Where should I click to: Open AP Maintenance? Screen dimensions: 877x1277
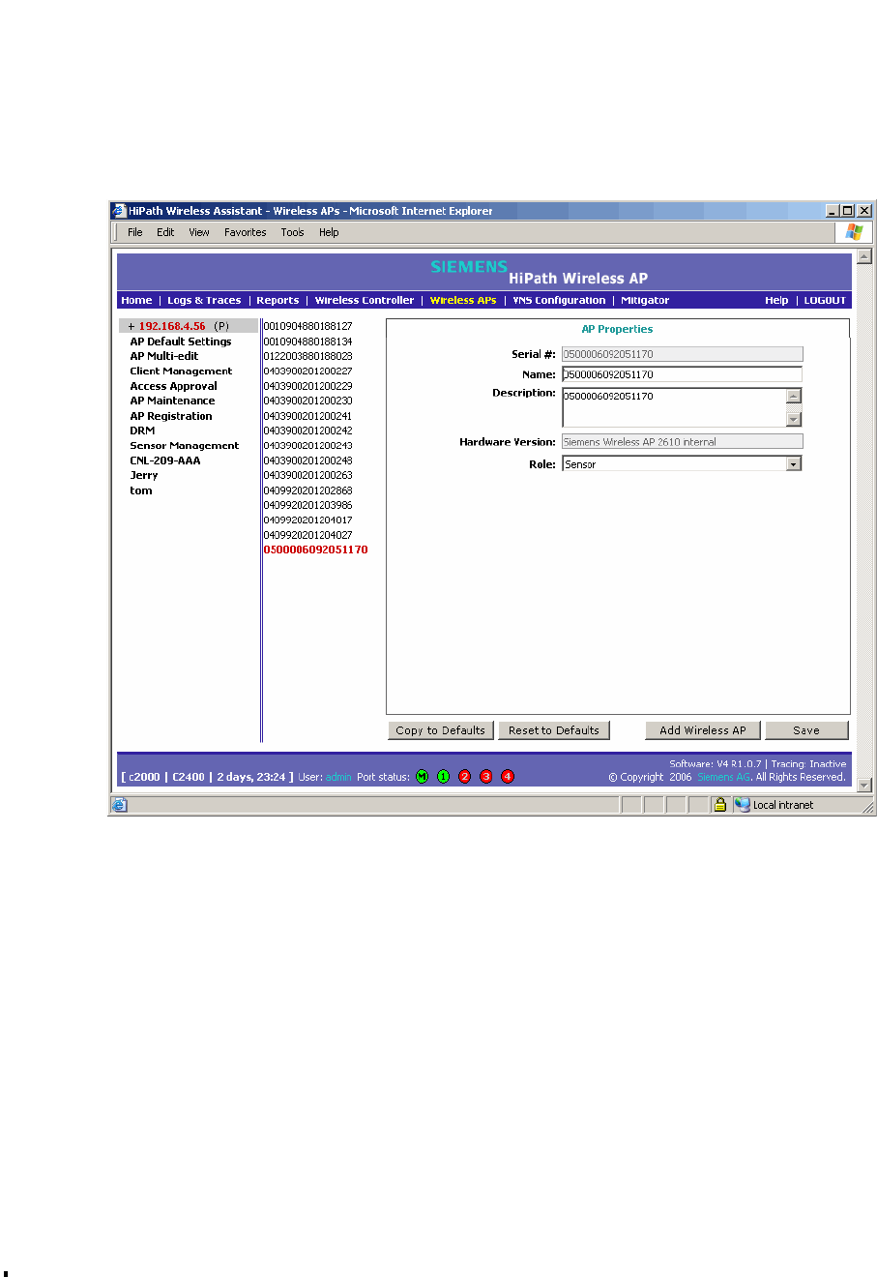[x=172, y=401]
